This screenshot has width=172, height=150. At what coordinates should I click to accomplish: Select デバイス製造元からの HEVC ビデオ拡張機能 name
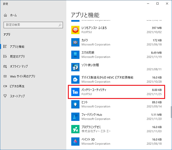click(107, 78)
